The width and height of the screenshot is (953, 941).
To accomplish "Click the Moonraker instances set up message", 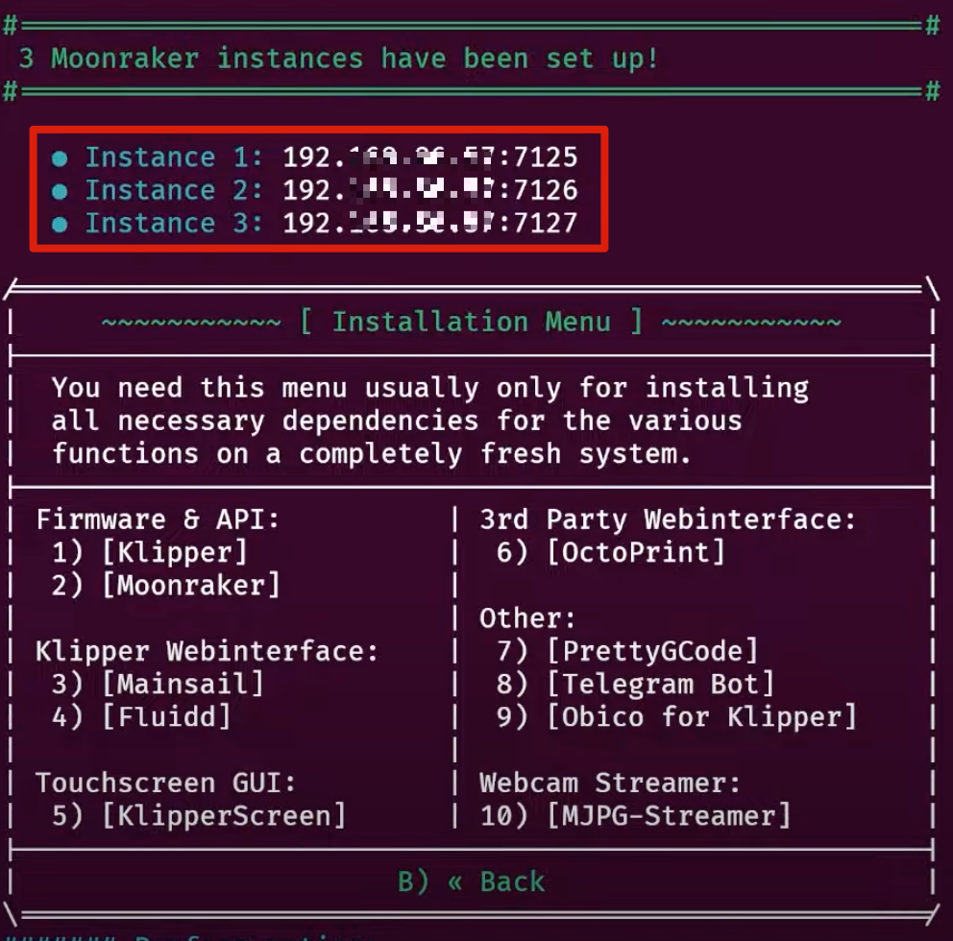I will pos(339,59).
